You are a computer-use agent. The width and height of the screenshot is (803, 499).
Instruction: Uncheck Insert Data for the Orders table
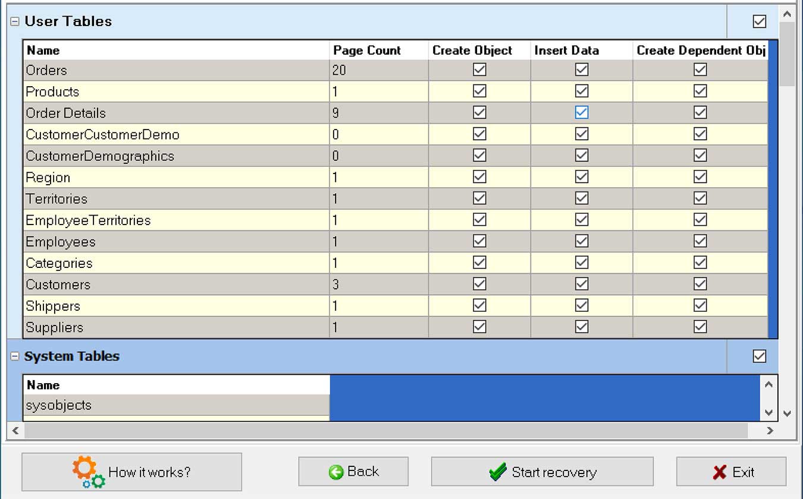click(x=581, y=70)
